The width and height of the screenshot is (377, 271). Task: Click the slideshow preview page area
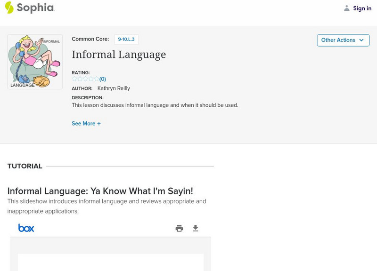(111, 262)
